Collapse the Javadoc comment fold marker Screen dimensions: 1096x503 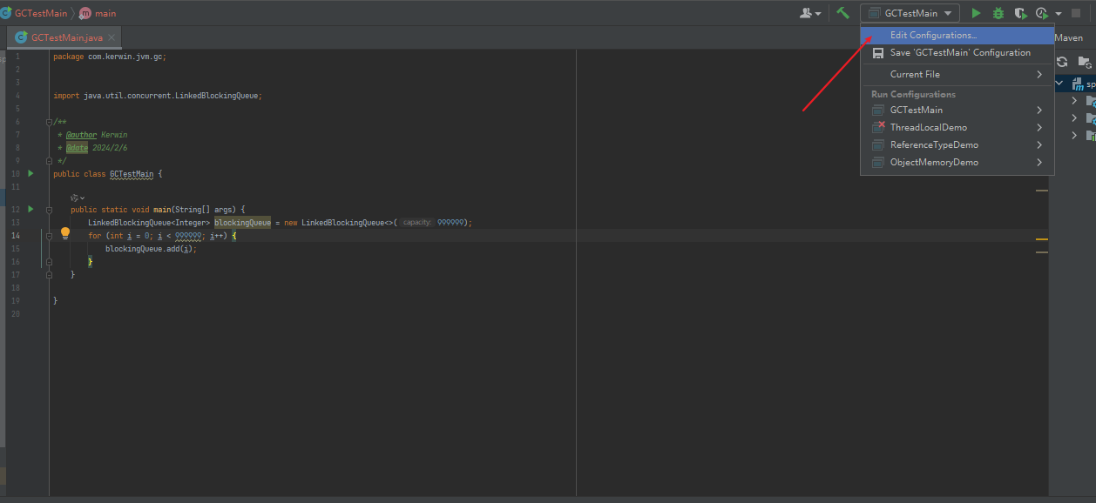[49, 123]
